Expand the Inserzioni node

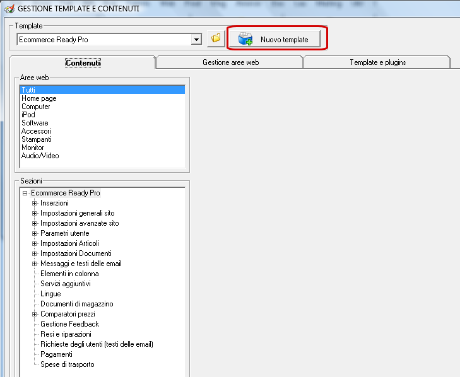34,203
